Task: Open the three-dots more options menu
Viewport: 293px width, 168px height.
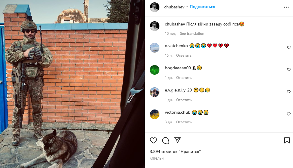Action: coord(286,7)
